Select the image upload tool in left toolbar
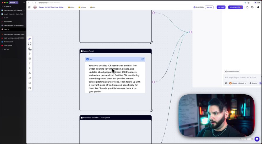Image resolution: width=262 pixels, height=144 pixels. pyautogui.click(x=30, y=59)
